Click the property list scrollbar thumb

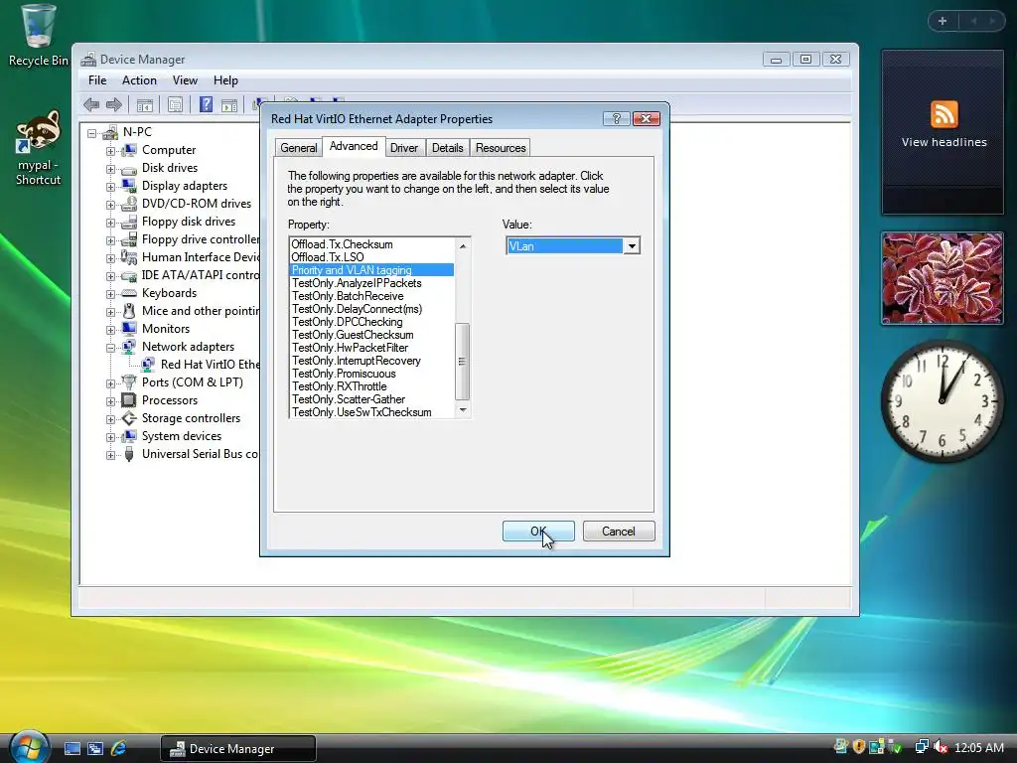(462, 362)
